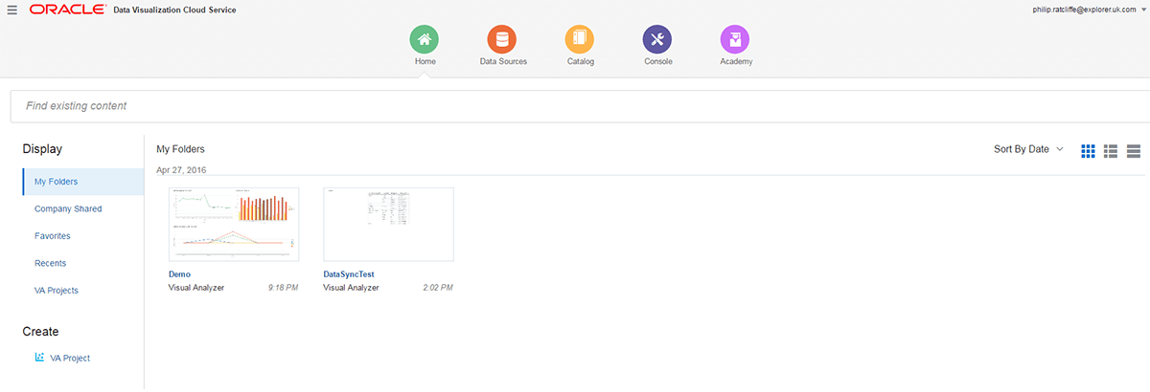Screen dimensions: 1150x392
Task: Click Visual Analyzer under Demo
Action: coord(196,287)
